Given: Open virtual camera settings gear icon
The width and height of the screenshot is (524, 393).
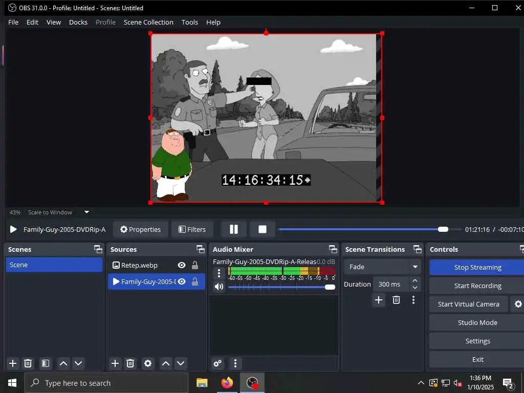Looking at the screenshot, I should coord(518,304).
